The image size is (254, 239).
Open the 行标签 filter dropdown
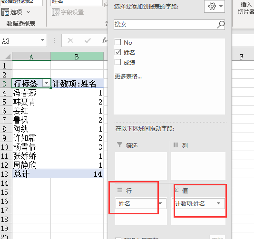pos(46,83)
